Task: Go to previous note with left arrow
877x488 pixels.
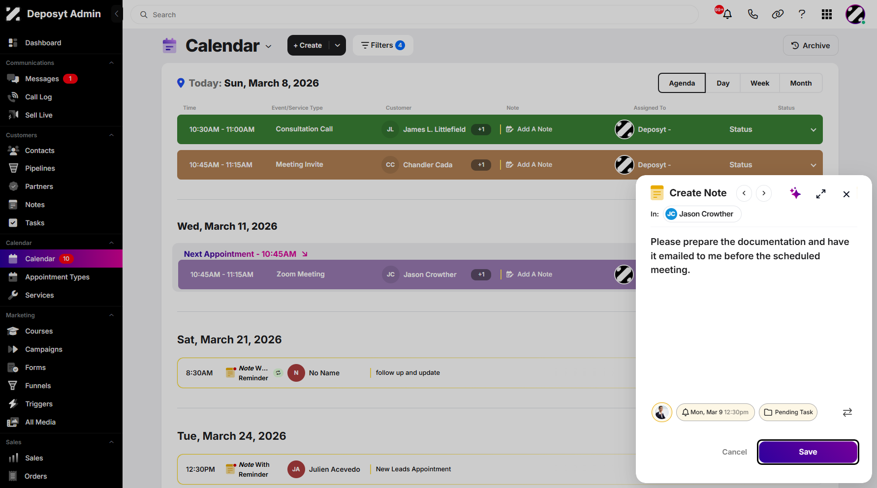Action: [744, 193]
